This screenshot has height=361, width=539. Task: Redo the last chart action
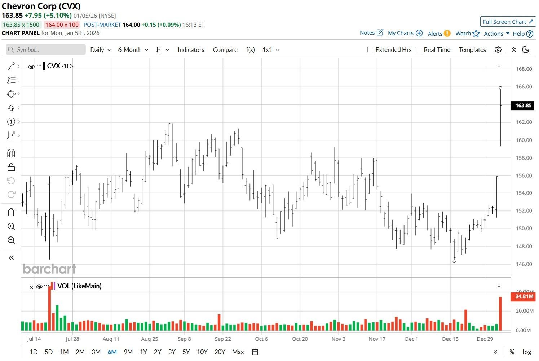click(x=11, y=195)
